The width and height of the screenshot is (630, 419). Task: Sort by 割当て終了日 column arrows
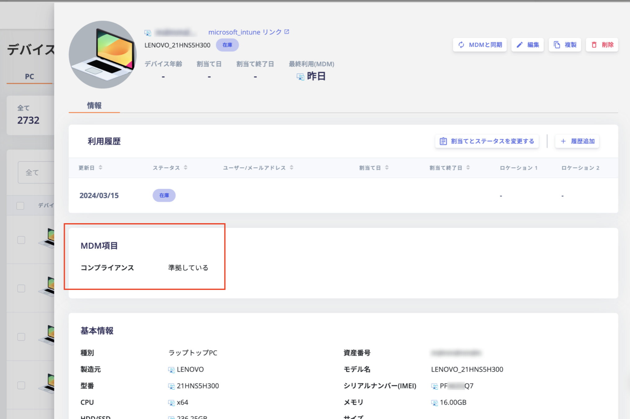[x=468, y=168]
